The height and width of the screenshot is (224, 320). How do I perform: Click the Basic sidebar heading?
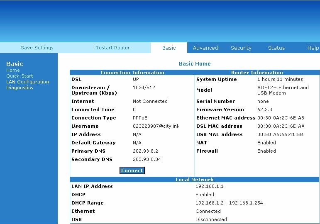tap(15, 64)
